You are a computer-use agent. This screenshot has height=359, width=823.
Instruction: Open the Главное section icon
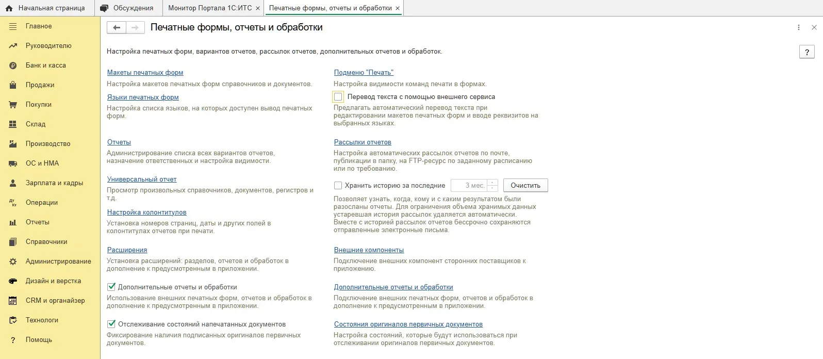(13, 26)
